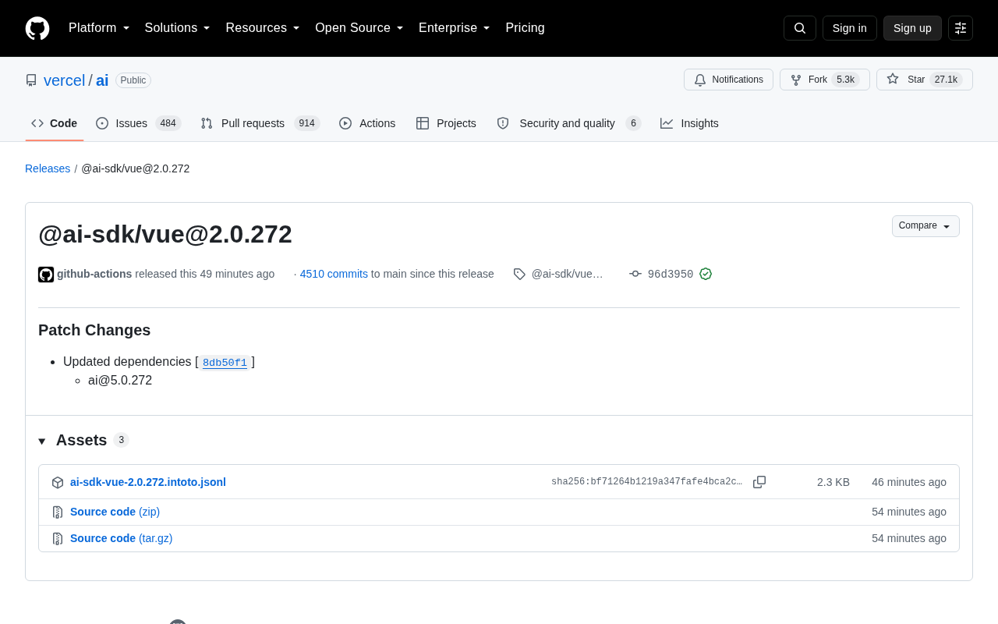Open the Projects tab

tap(446, 123)
